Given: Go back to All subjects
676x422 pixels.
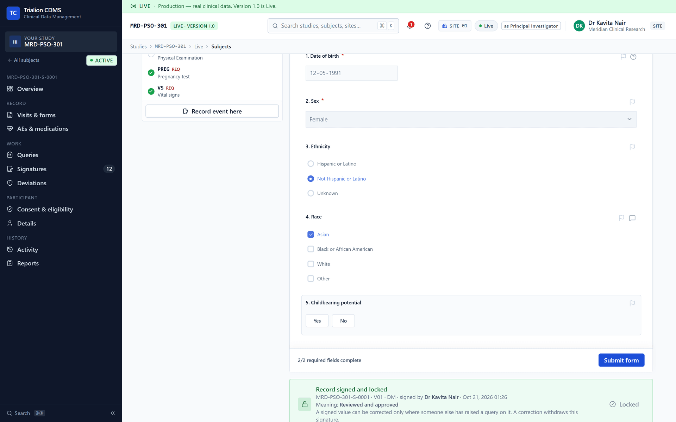Looking at the screenshot, I should pyautogui.click(x=24, y=60).
